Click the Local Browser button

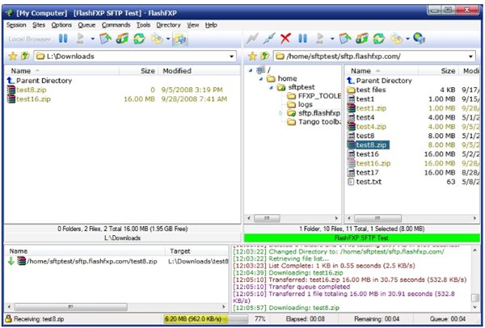pos(28,38)
